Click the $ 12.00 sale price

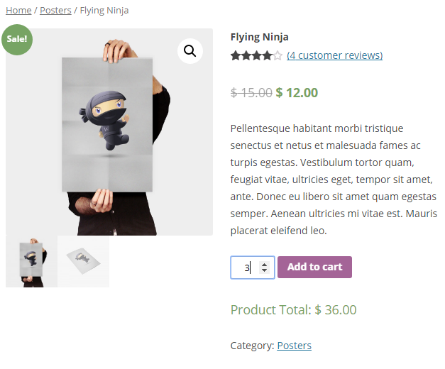pyautogui.click(x=297, y=92)
